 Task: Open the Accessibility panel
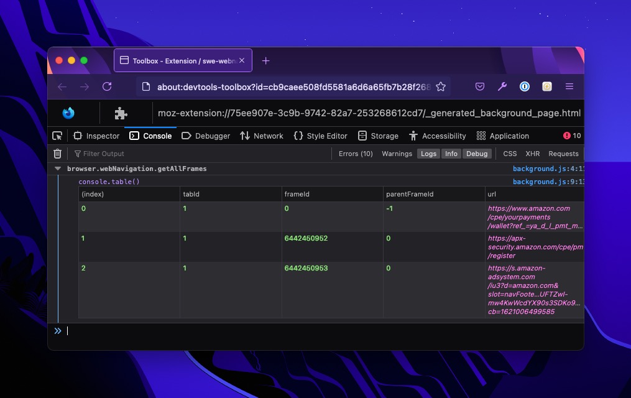click(x=438, y=136)
